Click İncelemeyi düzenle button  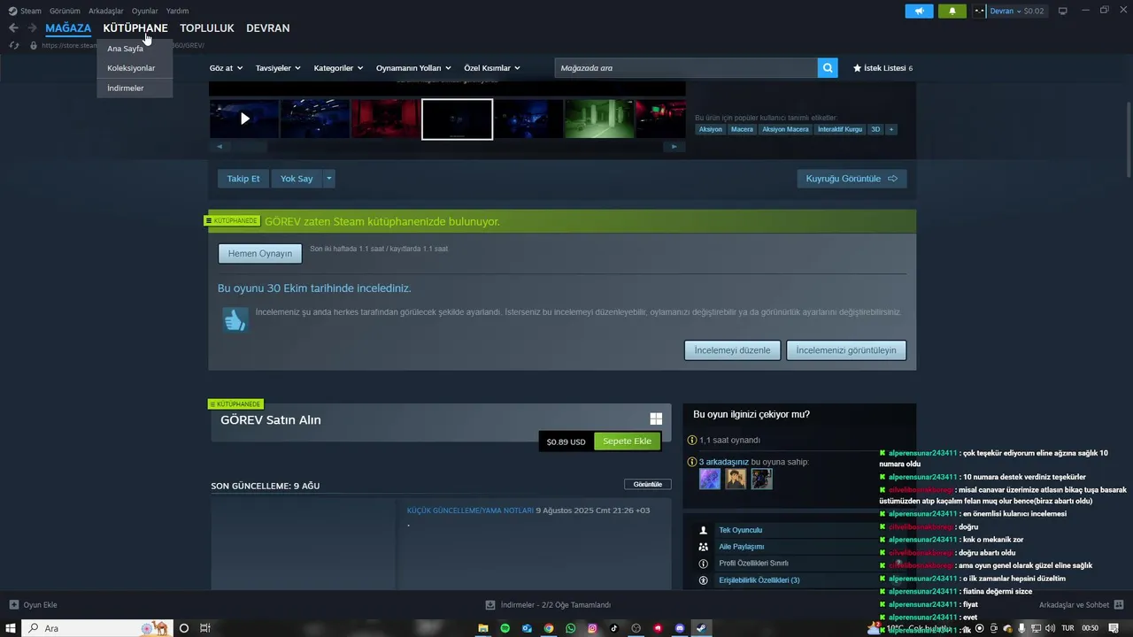tap(733, 350)
